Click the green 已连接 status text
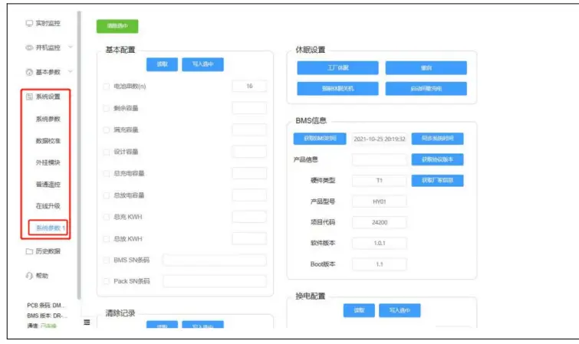 pos(48,326)
